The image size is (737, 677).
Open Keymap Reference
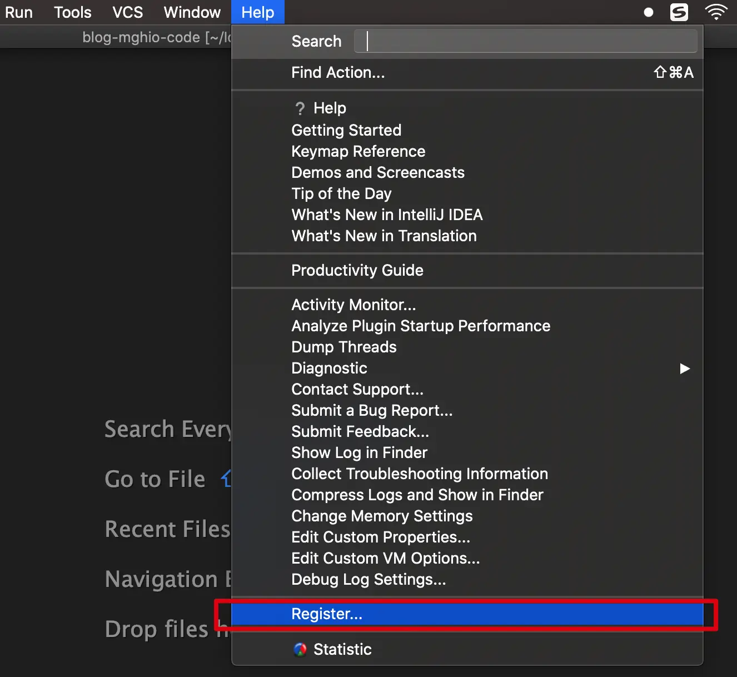coord(467,151)
